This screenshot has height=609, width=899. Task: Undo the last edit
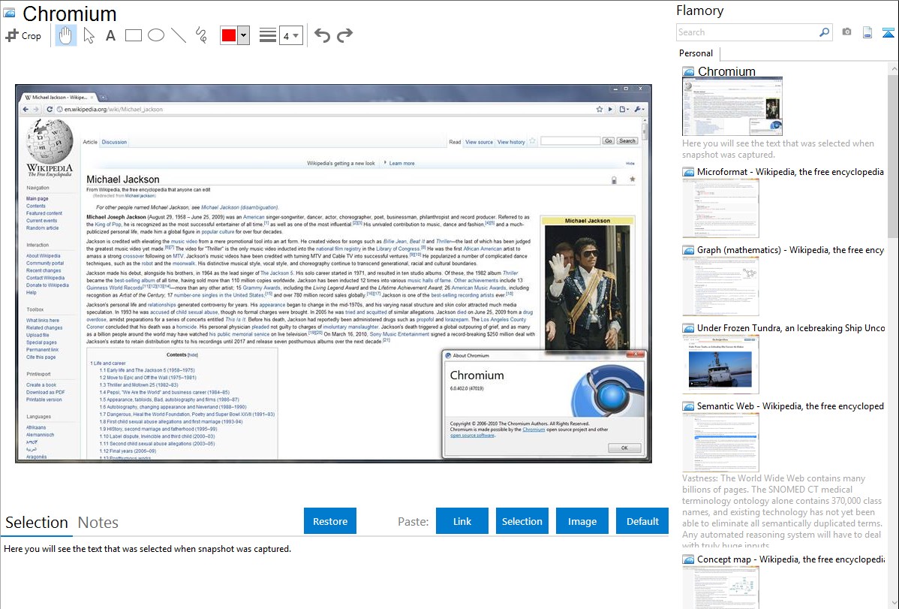(x=322, y=35)
